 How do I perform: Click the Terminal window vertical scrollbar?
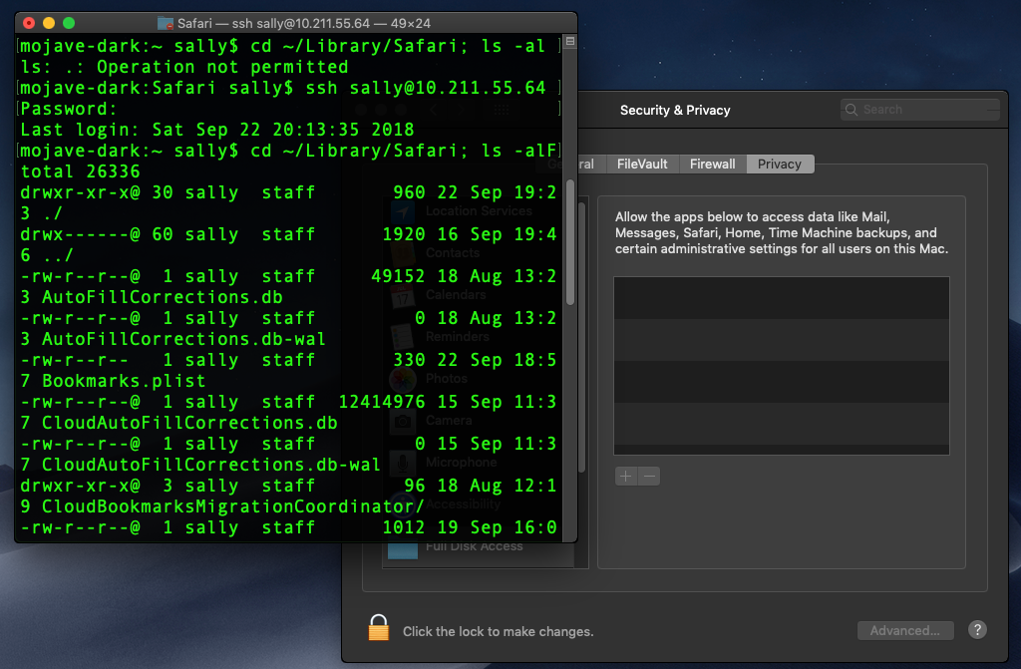coord(569,239)
